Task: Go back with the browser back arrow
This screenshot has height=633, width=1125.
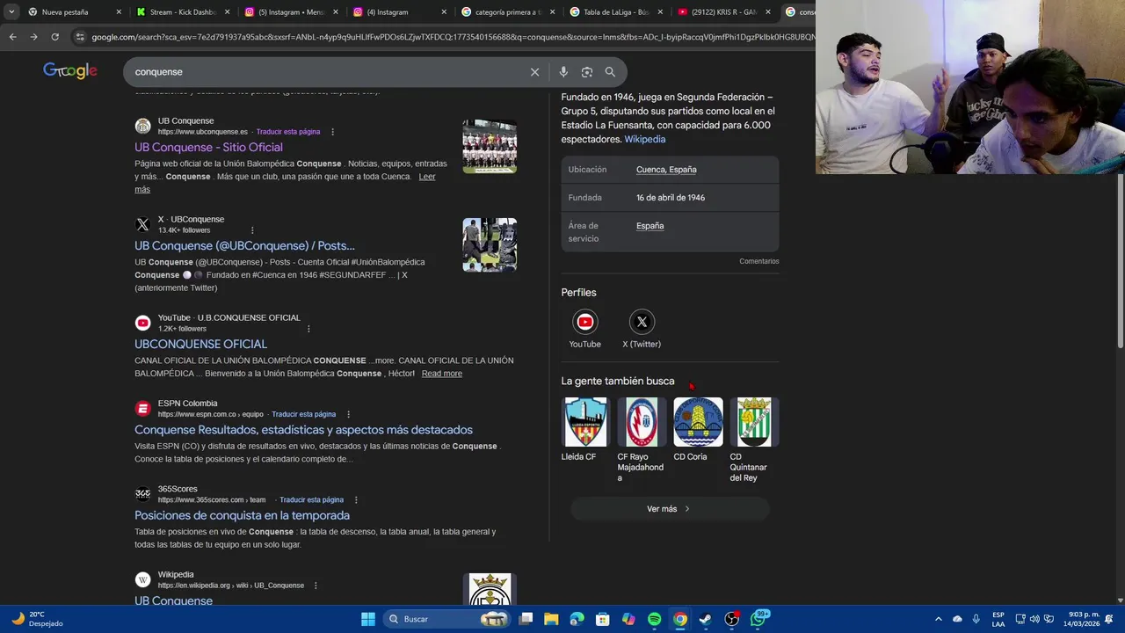Action: [12, 37]
